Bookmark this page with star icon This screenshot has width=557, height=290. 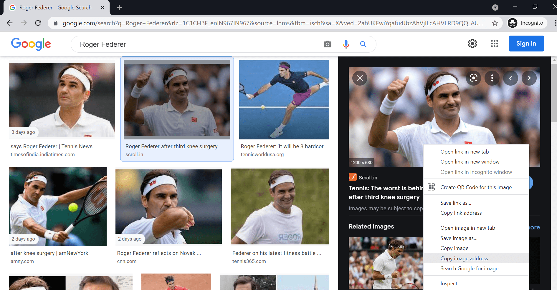click(x=495, y=23)
